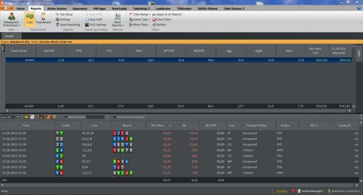This screenshot has width=363, height=195.
Task: Open HUD Settings
Action: (x=95, y=25)
